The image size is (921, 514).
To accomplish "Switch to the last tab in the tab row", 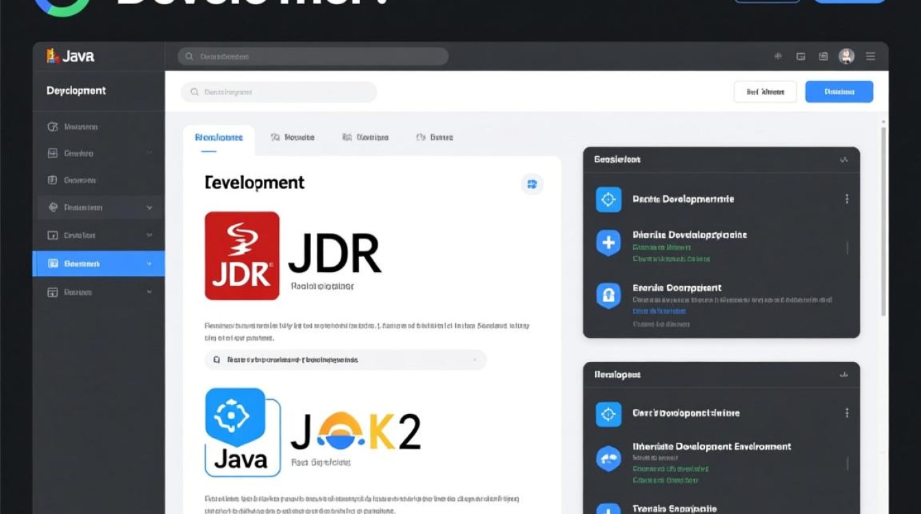I will 434,138.
